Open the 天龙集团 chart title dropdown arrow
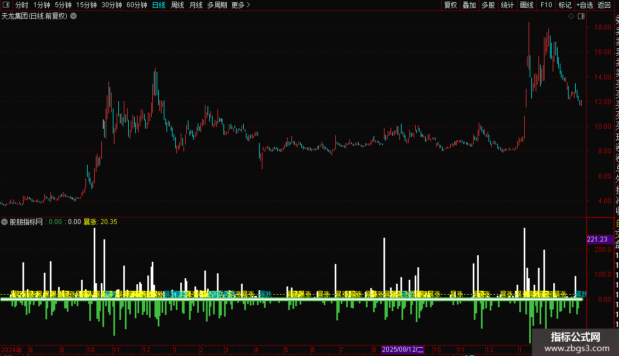Screen dimensions: 619x356 pos(73,16)
